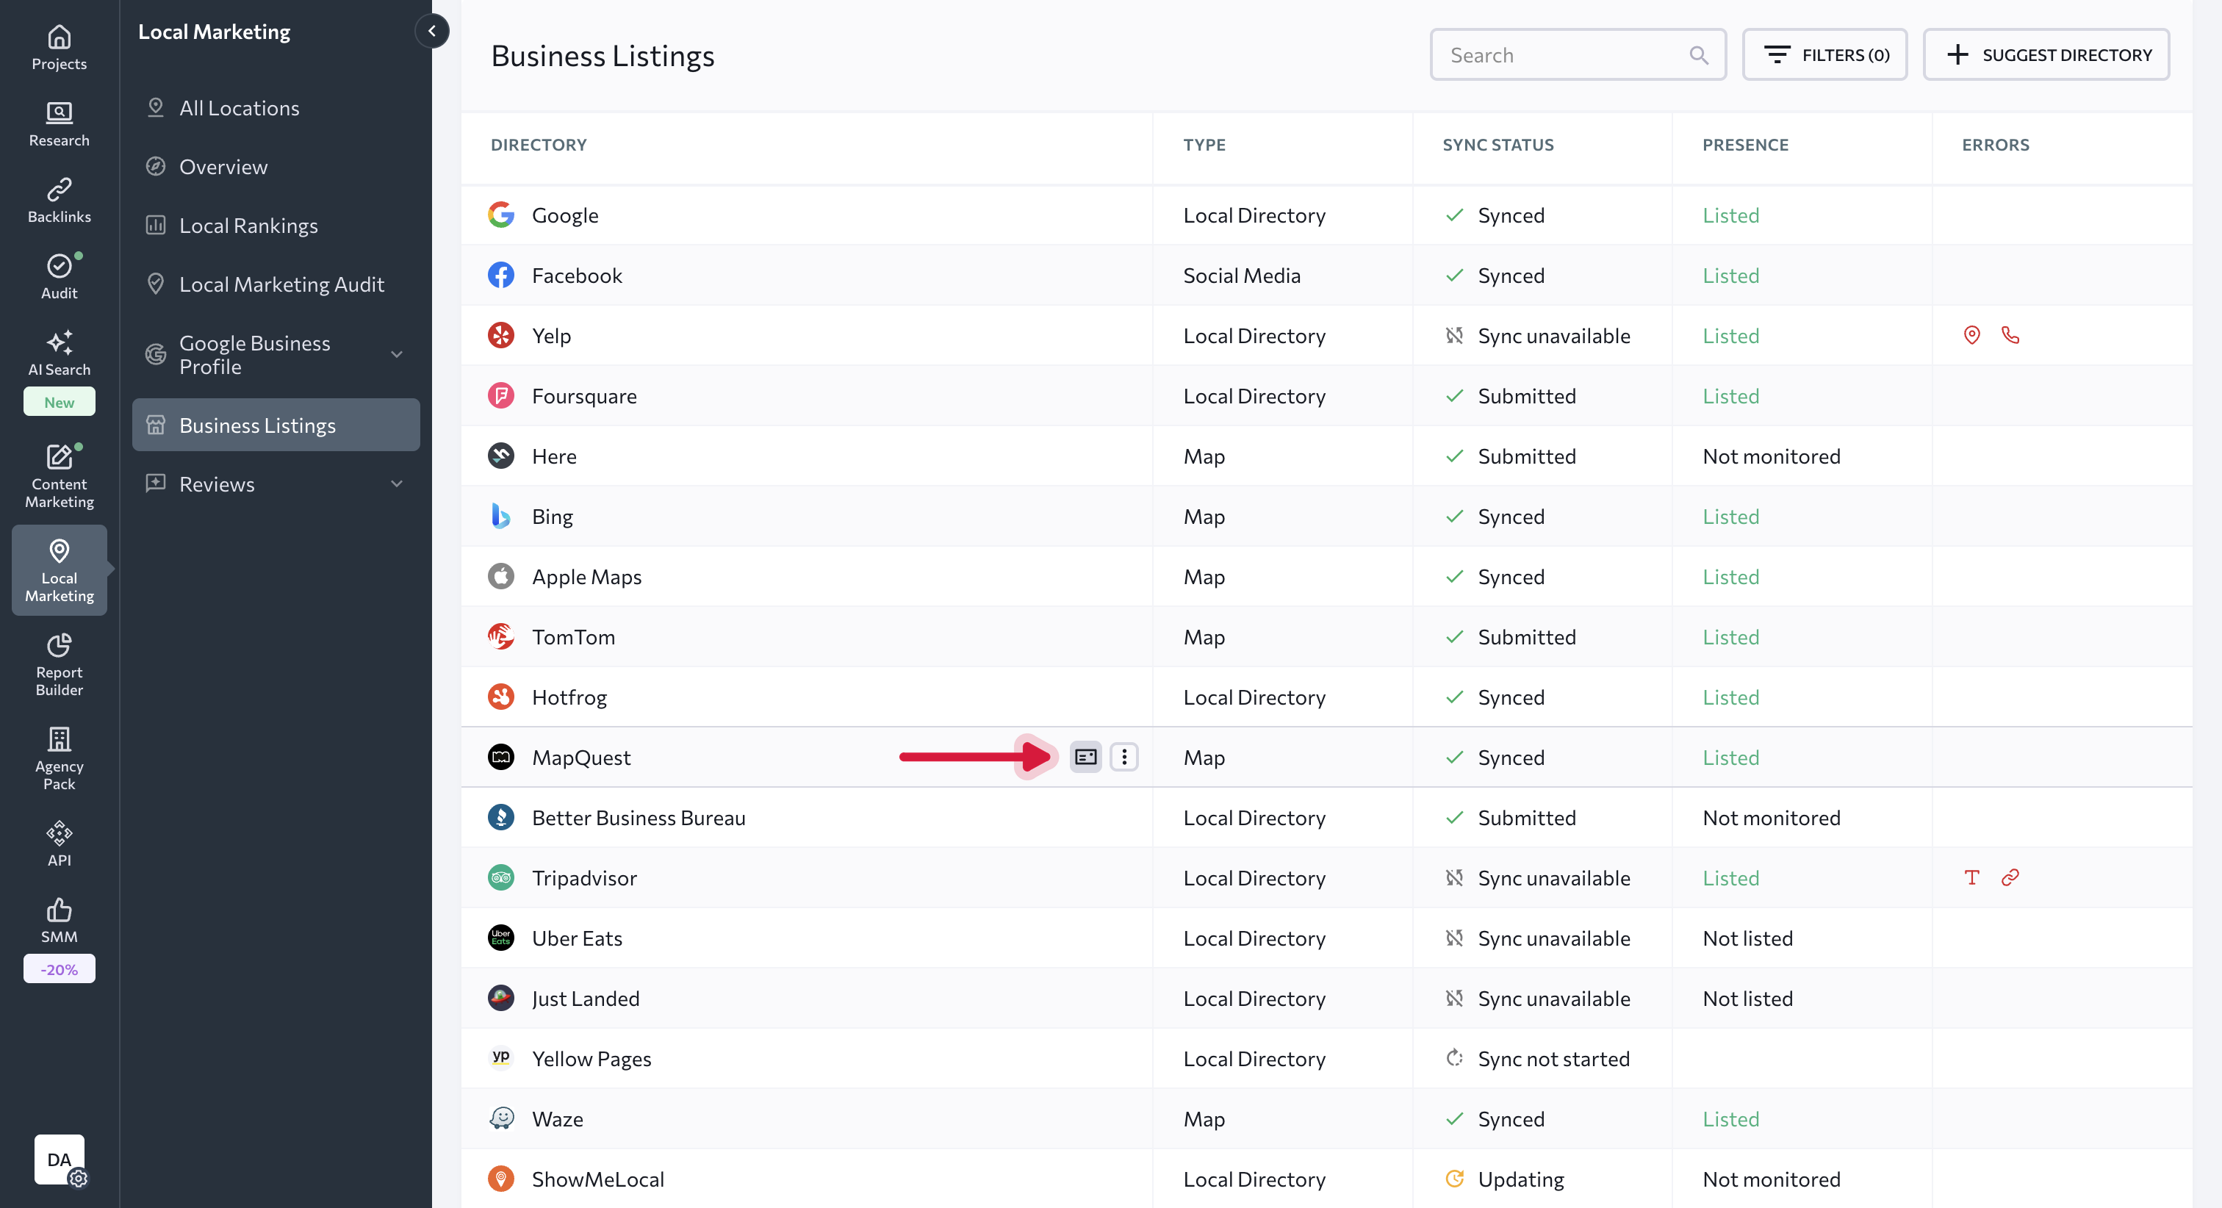Click the Yelp address error icon
2222x1208 pixels.
click(x=1972, y=335)
